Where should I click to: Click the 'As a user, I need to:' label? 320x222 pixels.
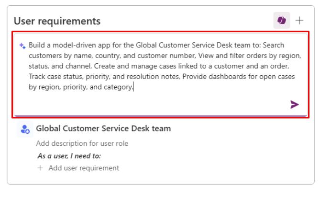coord(69,156)
